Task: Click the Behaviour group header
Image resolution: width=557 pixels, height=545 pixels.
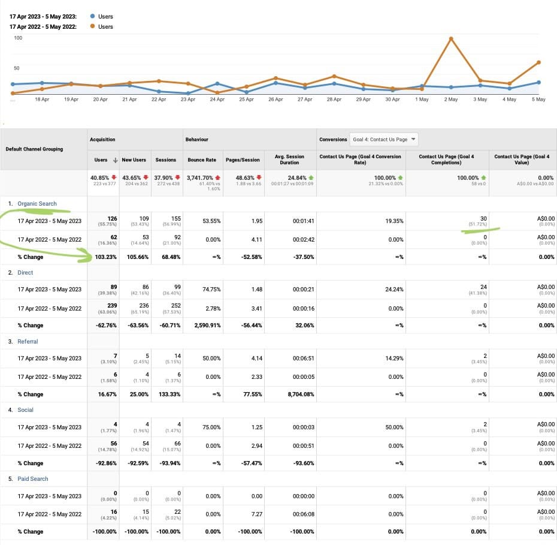Action: point(197,139)
